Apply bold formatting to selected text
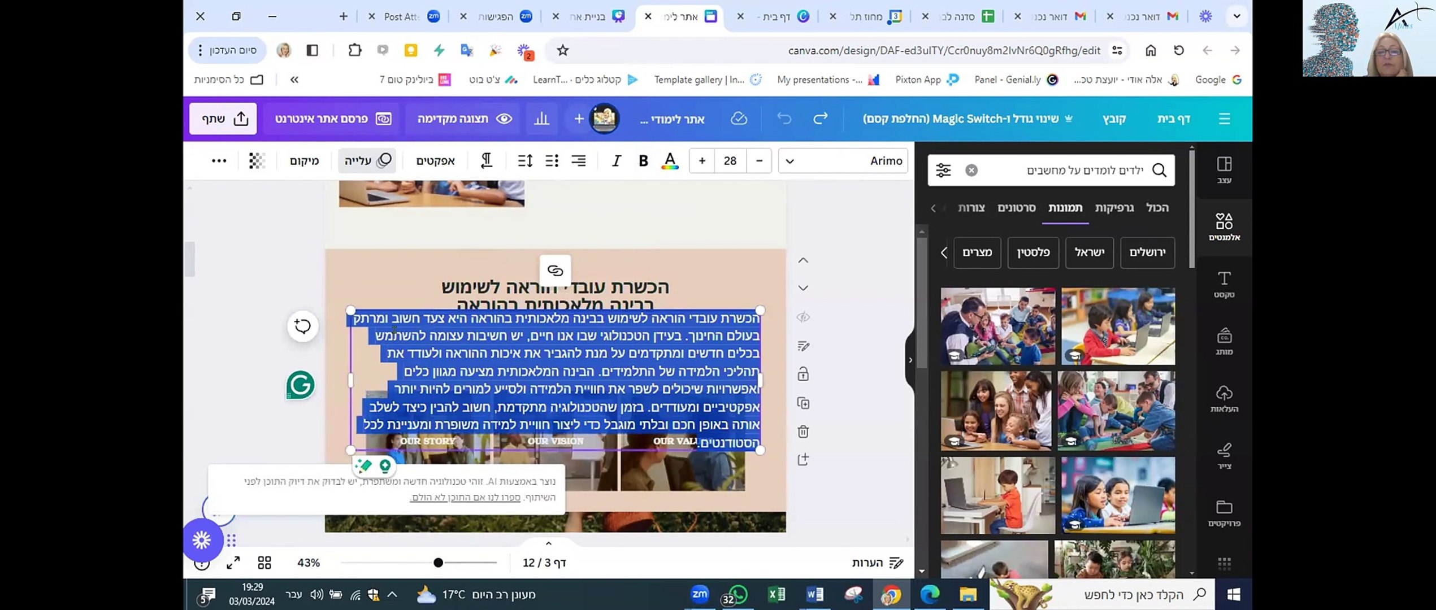 point(643,161)
